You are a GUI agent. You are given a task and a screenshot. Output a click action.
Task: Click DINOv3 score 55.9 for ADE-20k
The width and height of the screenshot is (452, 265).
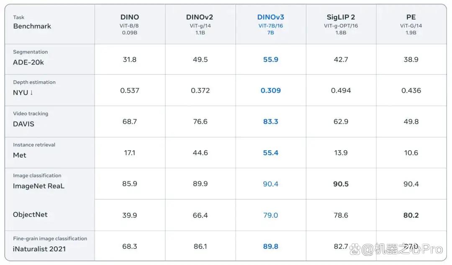coord(270,60)
